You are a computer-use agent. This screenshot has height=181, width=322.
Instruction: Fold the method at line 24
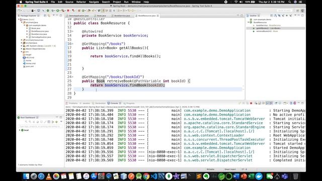click(x=72, y=77)
